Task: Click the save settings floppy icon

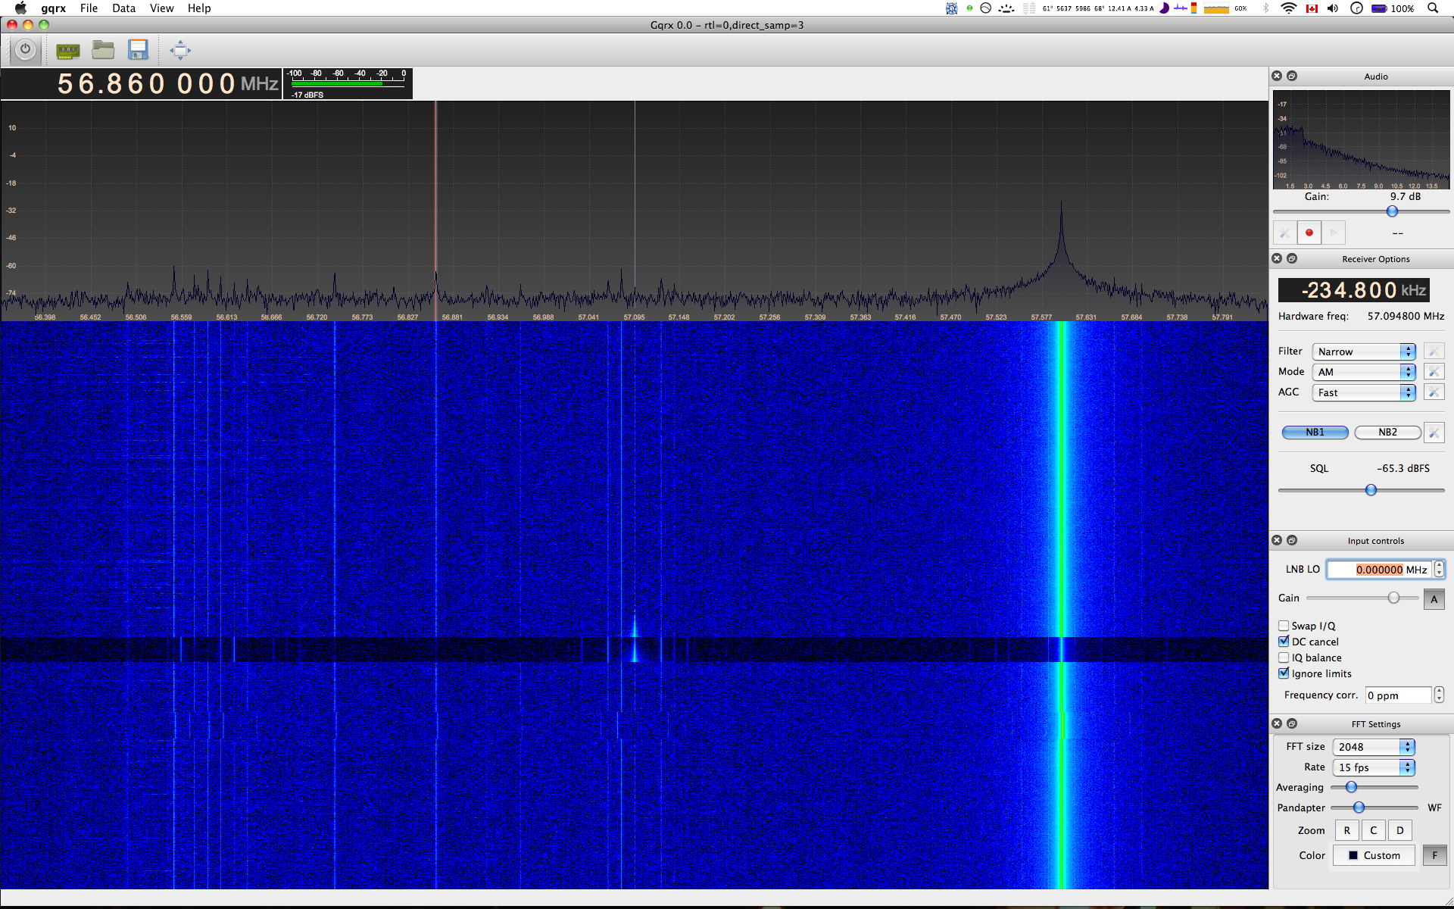Action: 138,51
